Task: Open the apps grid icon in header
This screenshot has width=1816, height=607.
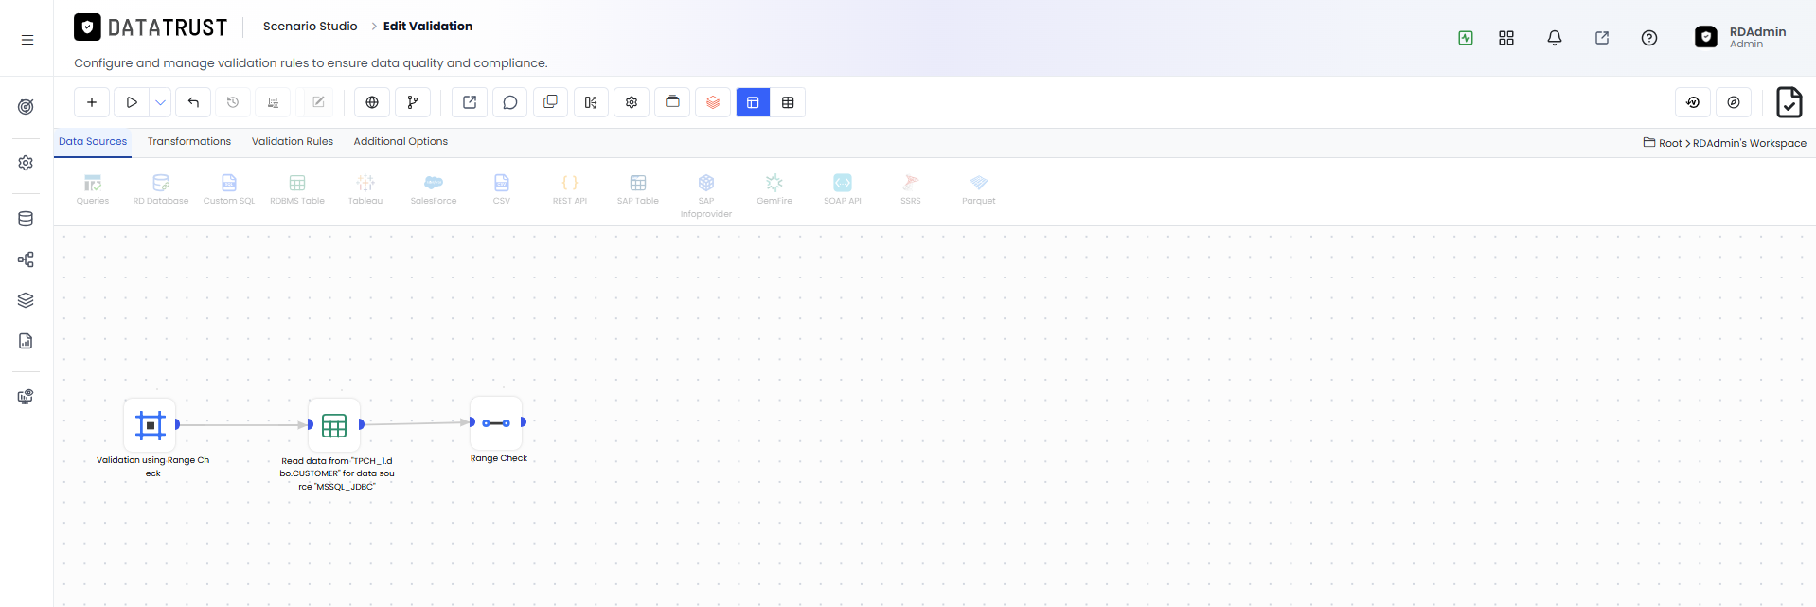Action: point(1506,38)
